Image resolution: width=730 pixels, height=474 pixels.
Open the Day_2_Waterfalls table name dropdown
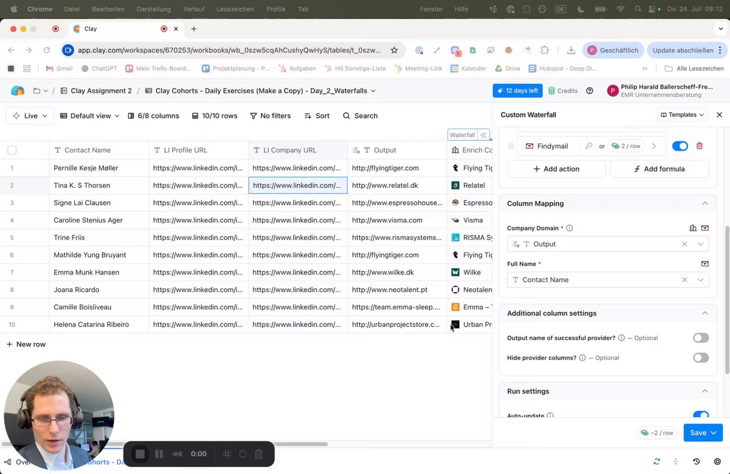pyautogui.click(x=373, y=91)
